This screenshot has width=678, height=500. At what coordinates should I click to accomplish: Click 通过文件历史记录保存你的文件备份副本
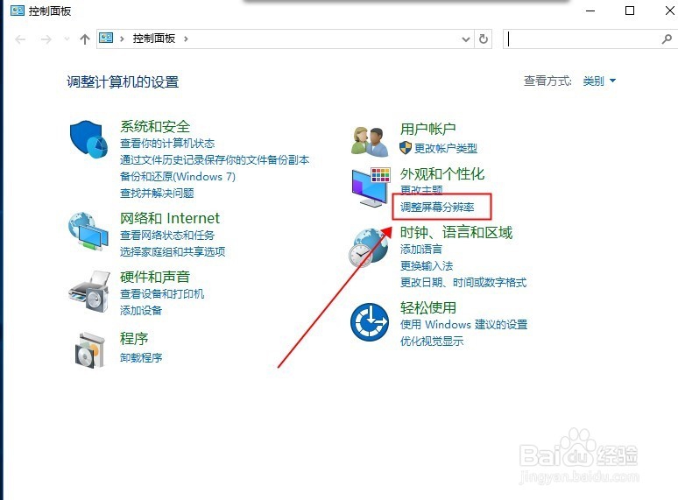point(215,160)
